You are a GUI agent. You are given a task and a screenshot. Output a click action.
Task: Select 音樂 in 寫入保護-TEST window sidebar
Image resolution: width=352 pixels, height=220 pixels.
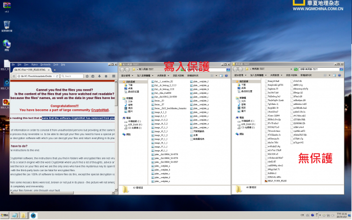pyautogui.click(x=129, y=105)
